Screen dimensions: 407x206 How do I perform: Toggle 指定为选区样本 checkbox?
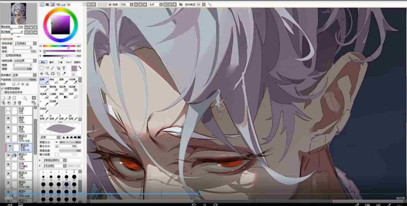[x=2, y=92]
